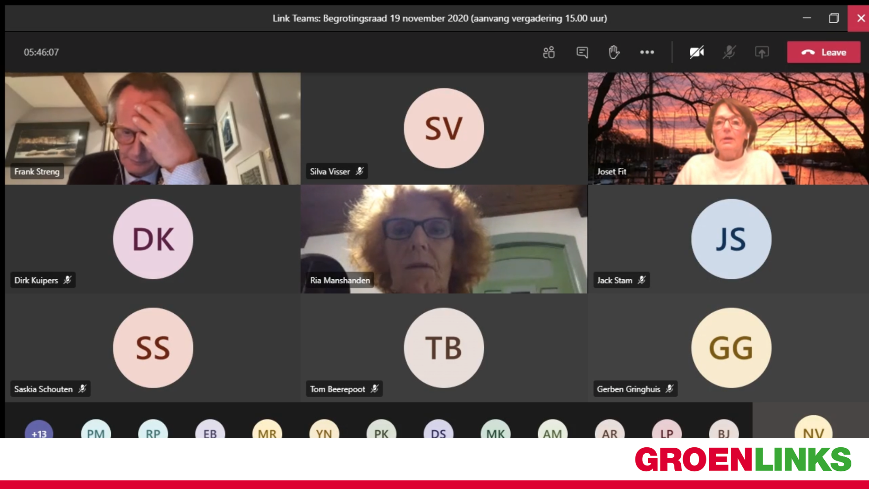Select the PM participant avatar
Image resolution: width=869 pixels, height=489 pixels.
95,430
